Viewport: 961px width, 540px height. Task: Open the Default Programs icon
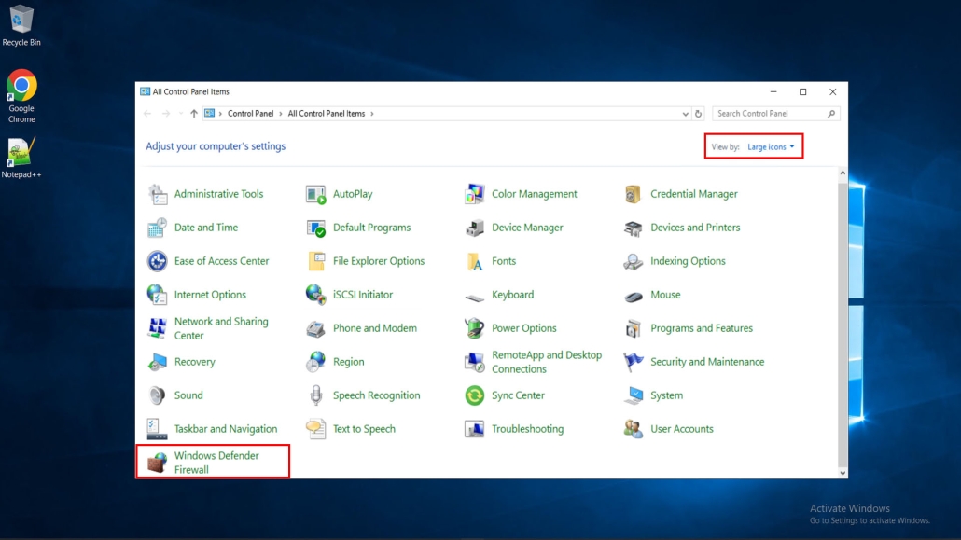(315, 228)
